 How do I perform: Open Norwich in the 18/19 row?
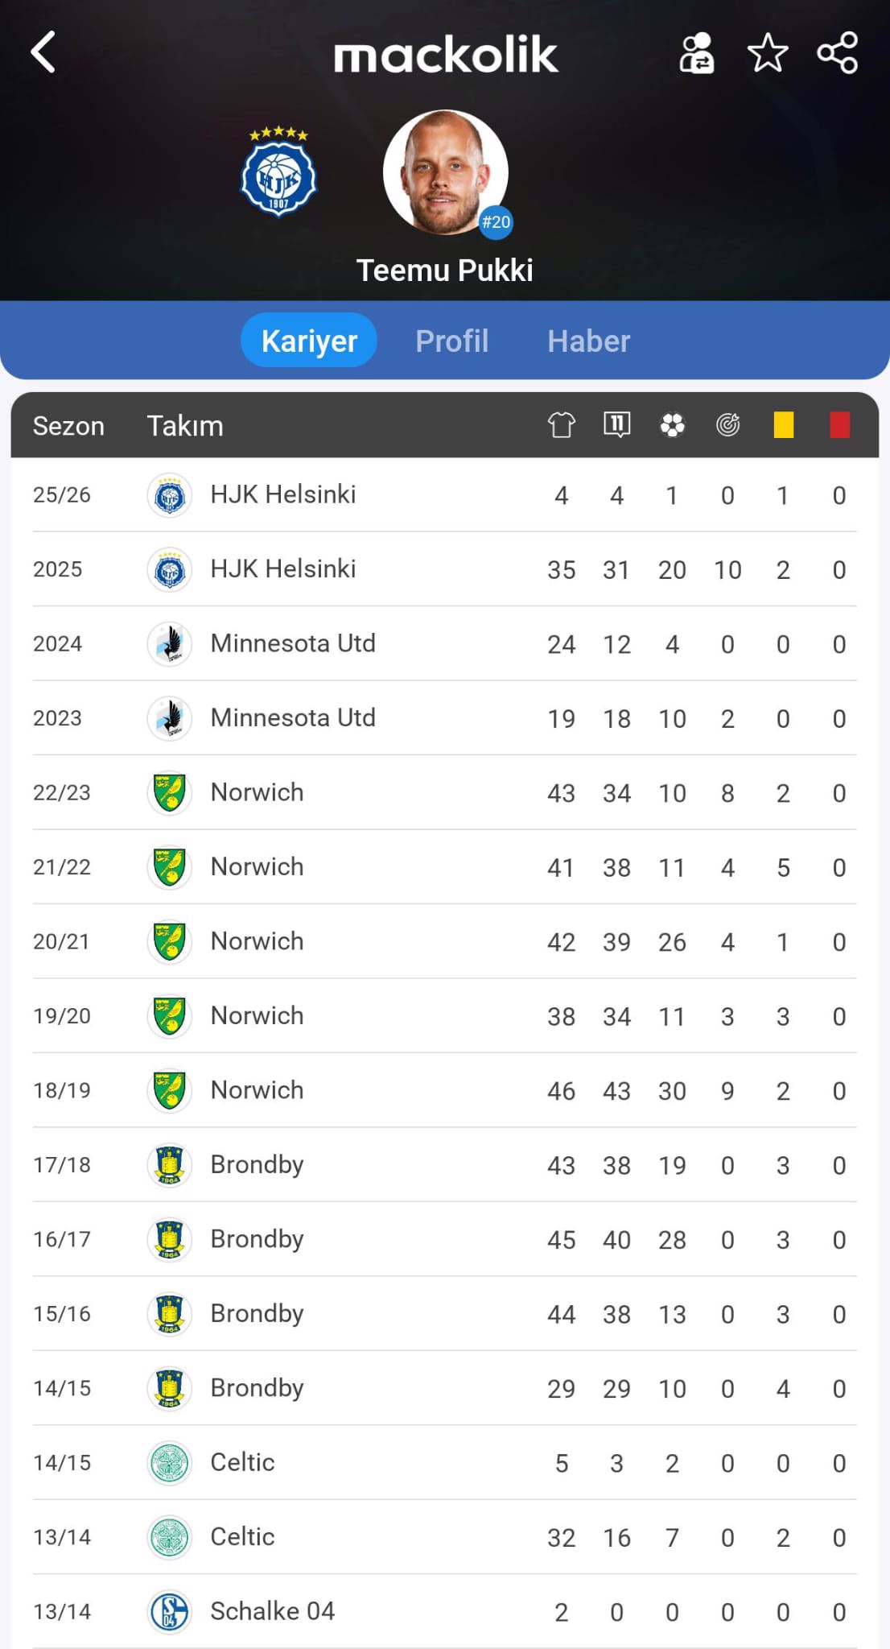point(257,1090)
